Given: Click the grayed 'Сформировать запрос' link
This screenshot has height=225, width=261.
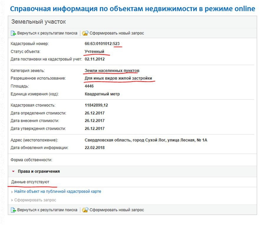Looking at the screenshot, I should (x=35, y=200).
